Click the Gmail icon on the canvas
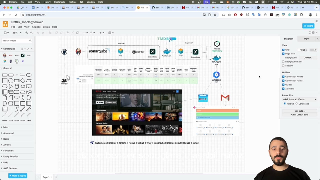 (x=225, y=97)
